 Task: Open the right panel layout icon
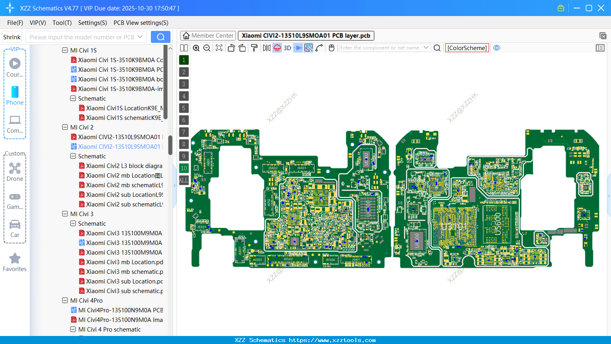click(x=600, y=48)
